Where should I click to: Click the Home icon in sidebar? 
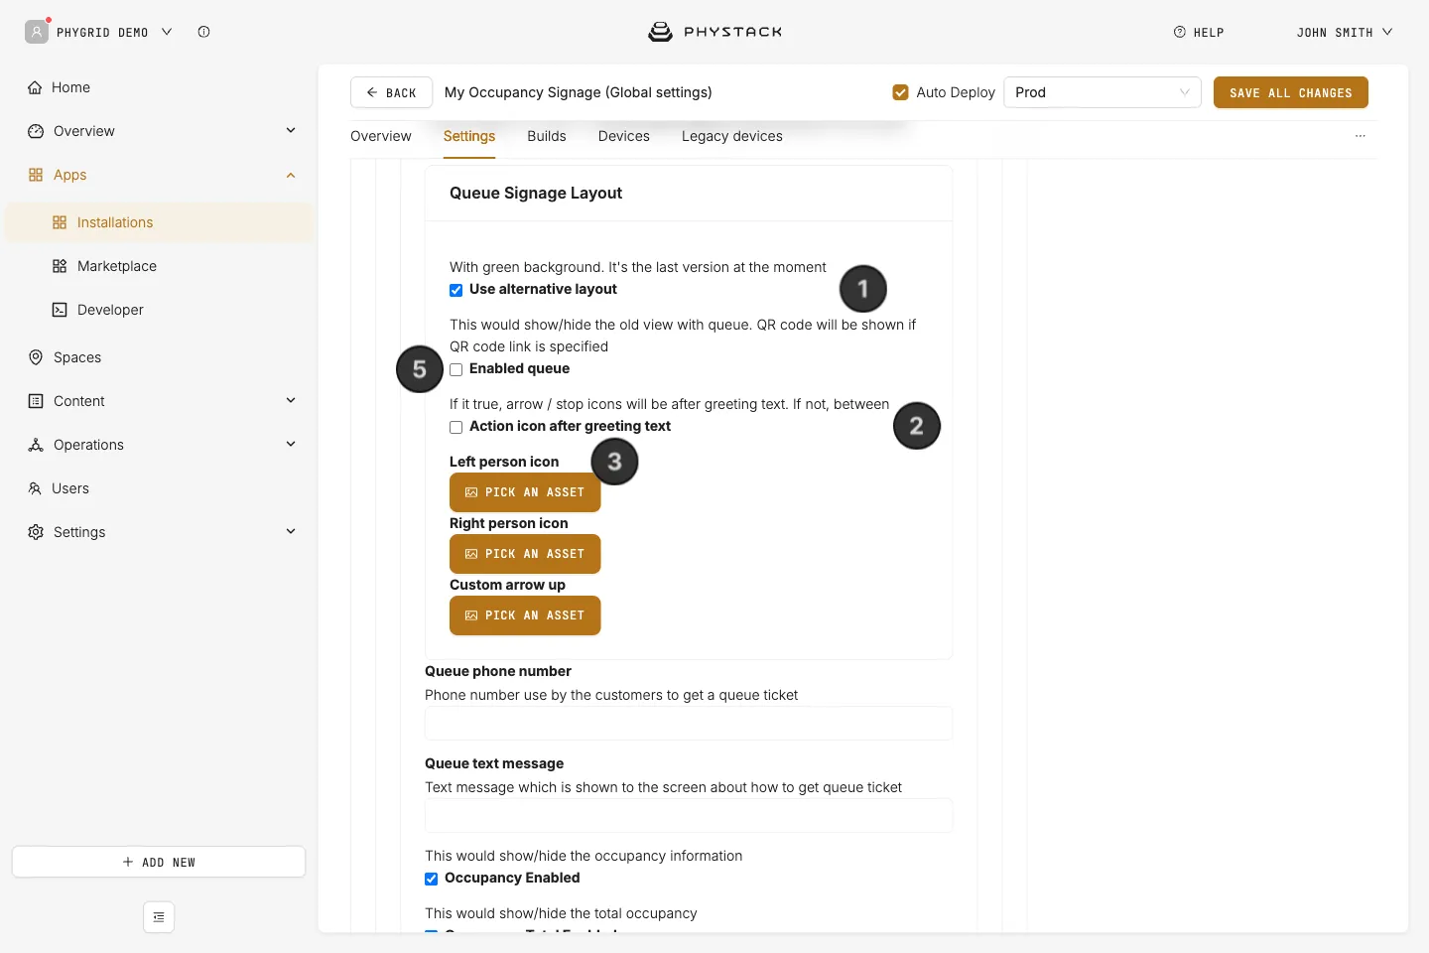[x=35, y=87]
